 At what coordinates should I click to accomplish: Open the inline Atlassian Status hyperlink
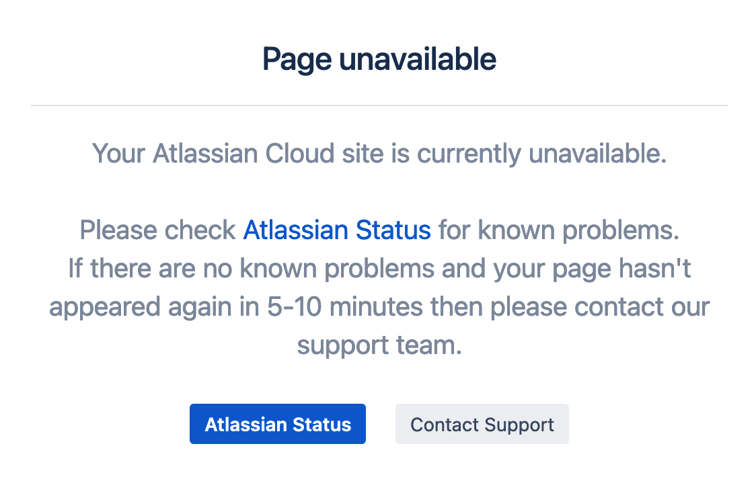click(x=336, y=230)
